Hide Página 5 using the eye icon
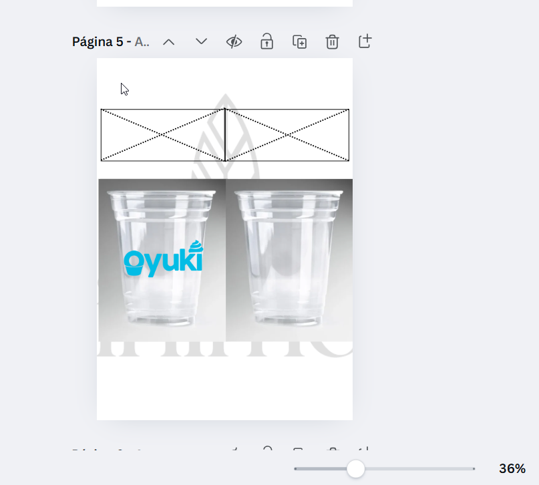539x485 pixels. pyautogui.click(x=234, y=42)
